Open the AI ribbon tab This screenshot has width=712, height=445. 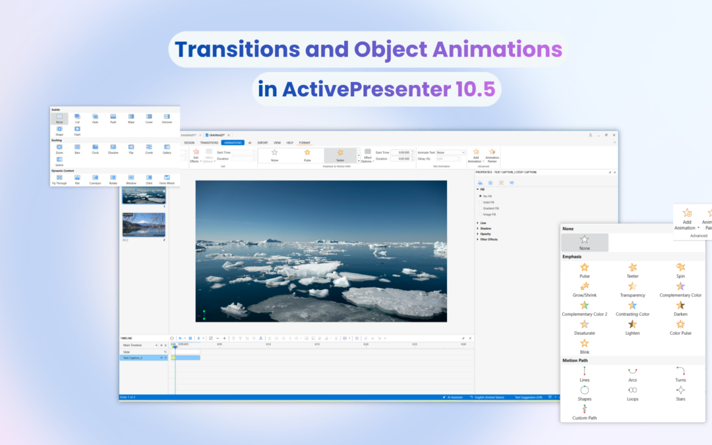pos(250,142)
